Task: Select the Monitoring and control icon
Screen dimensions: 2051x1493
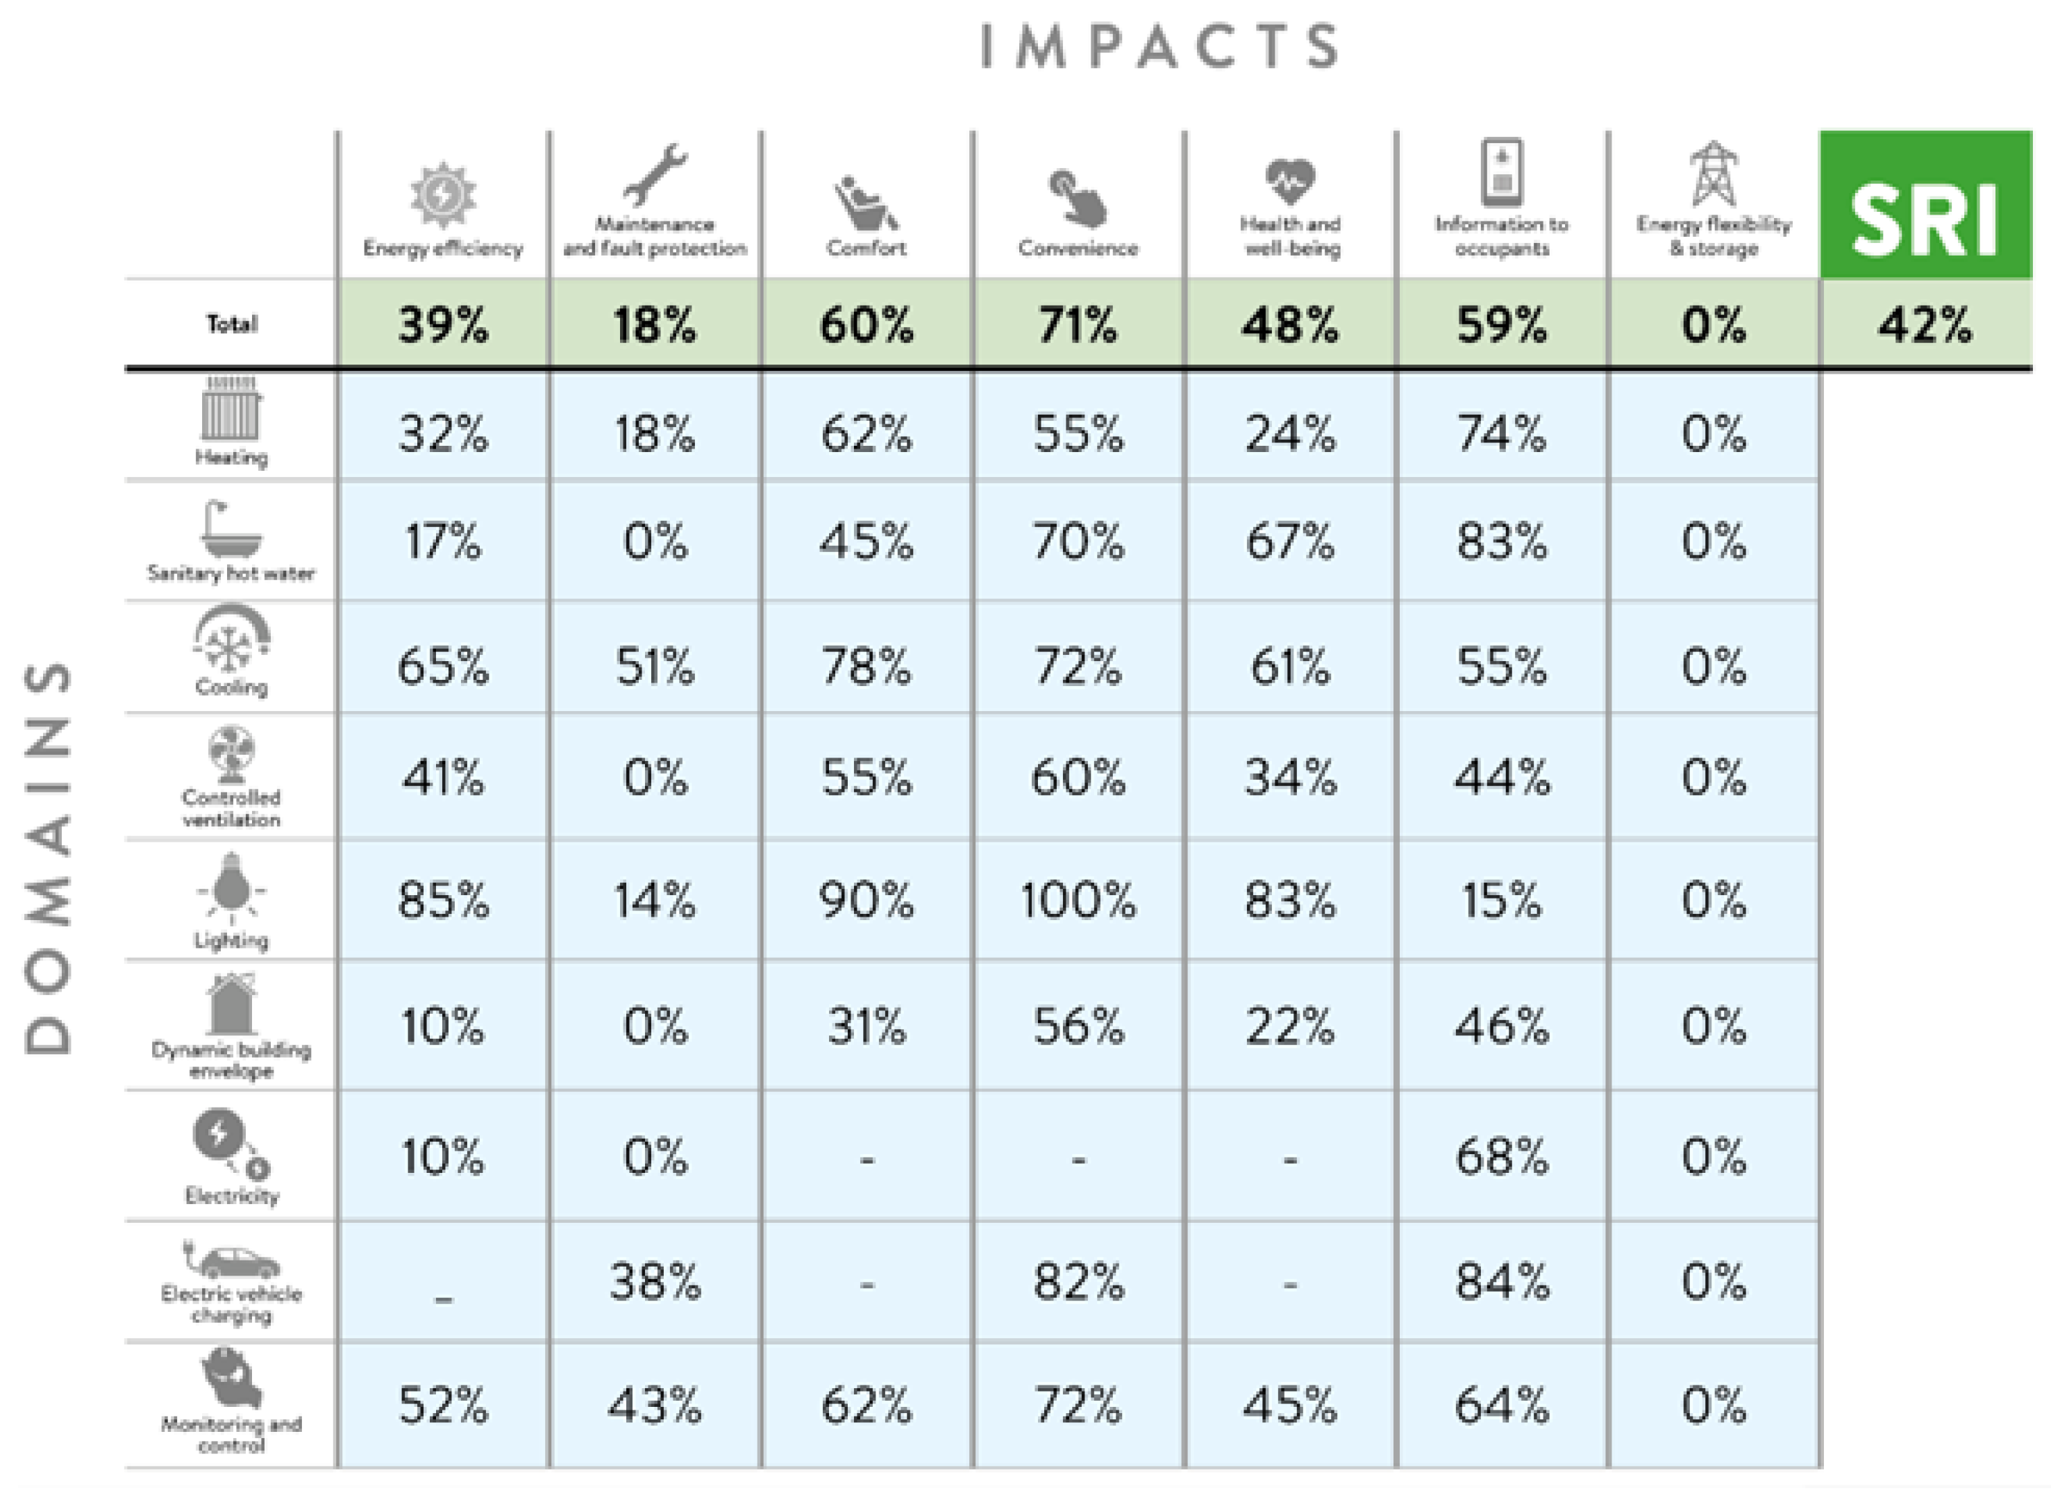Action: [231, 1379]
